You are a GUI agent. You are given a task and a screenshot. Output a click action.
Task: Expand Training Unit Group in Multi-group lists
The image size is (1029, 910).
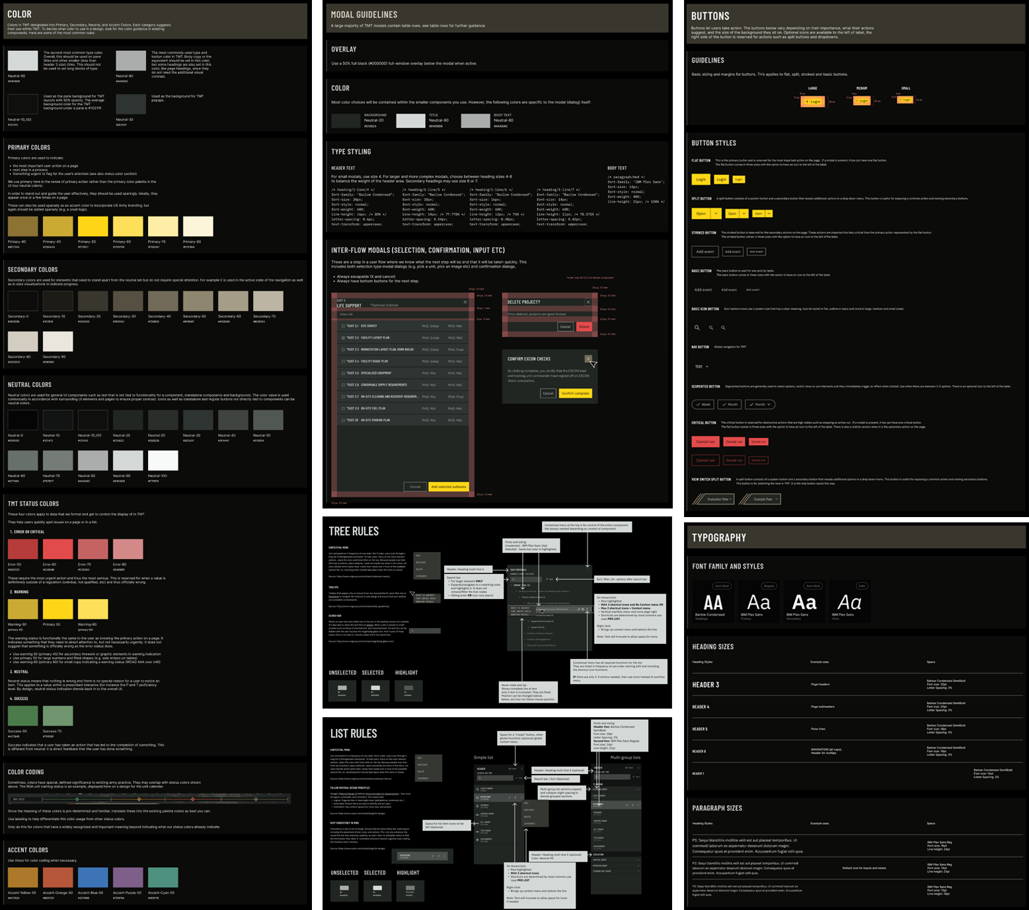pos(638,871)
